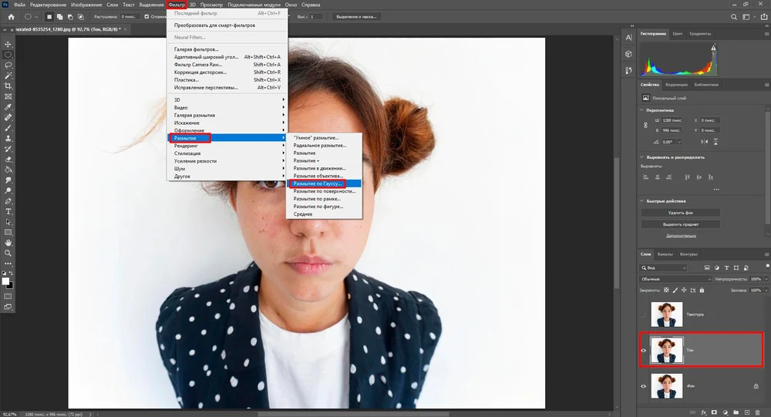This screenshot has height=417, width=771.
Task: Click the foreground color swatch
Action: tap(5, 281)
